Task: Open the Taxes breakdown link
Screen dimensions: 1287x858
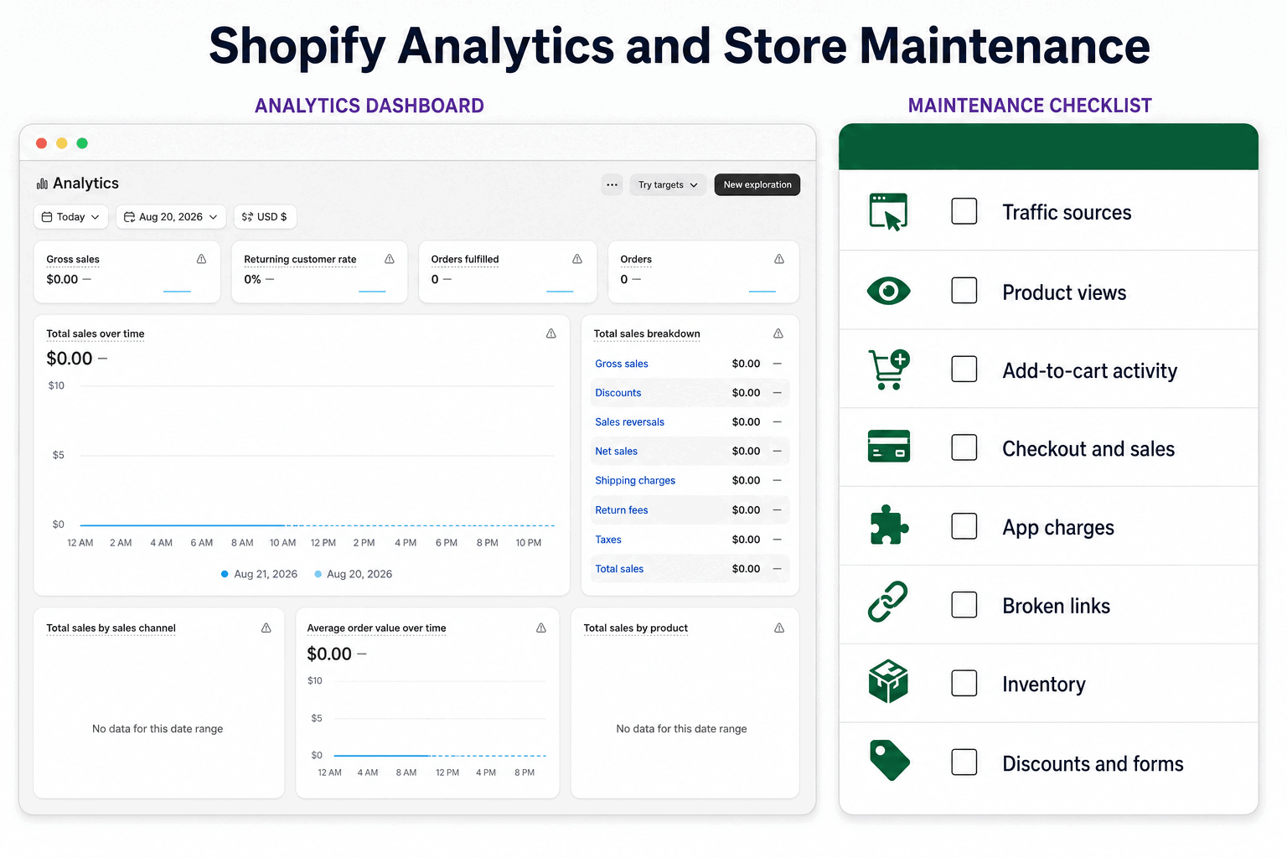Action: point(608,540)
